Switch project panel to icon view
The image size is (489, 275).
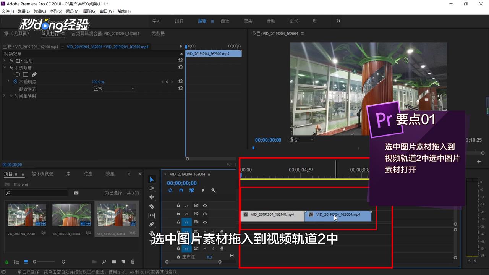pyautogui.click(x=26, y=262)
